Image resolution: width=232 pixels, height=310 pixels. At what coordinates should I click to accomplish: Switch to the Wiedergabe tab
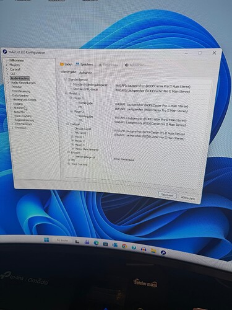(x=69, y=72)
